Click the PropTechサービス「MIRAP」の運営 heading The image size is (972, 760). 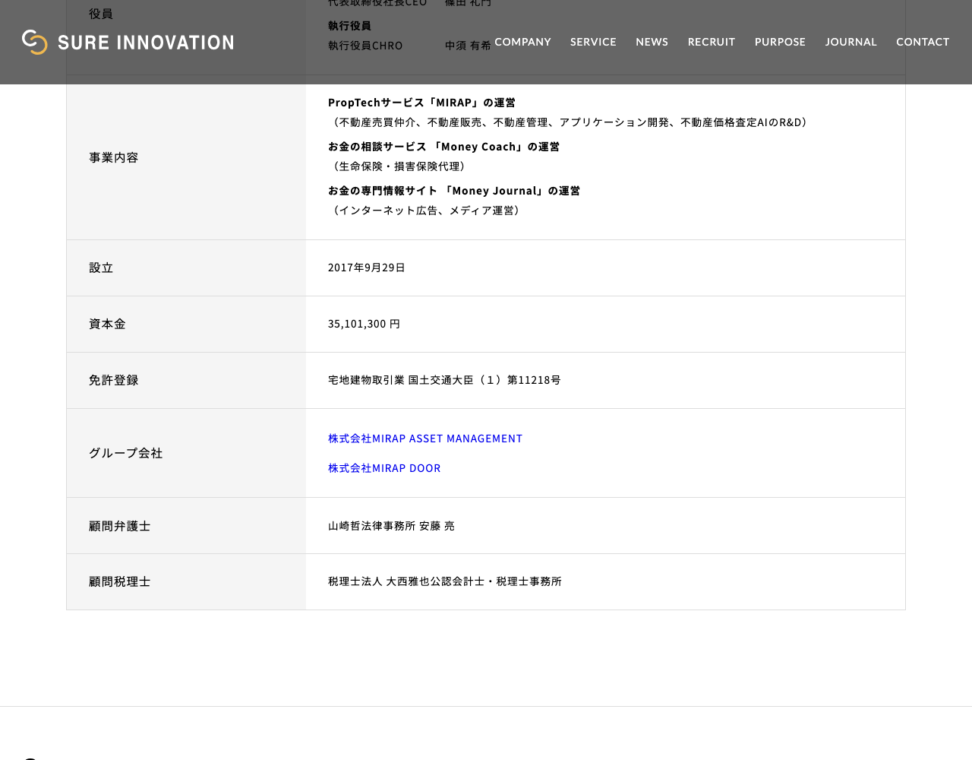(422, 103)
